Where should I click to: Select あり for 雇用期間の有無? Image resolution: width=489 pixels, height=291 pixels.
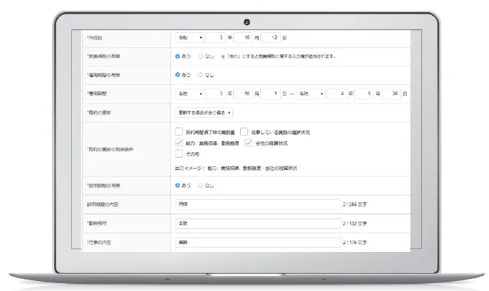(x=178, y=74)
